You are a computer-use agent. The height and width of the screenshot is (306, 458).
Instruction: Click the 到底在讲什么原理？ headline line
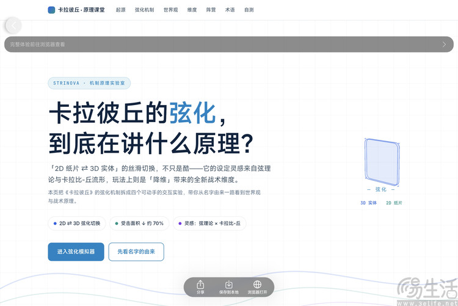[x=151, y=143]
